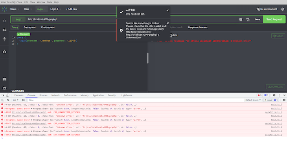
Task: Click the CLEAR response button
Action: 278,36
